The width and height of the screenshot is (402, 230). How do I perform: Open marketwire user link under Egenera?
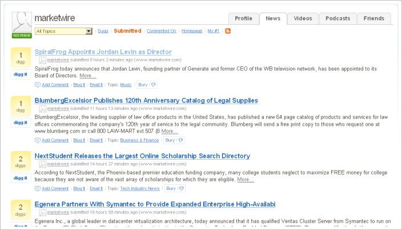pos(58,212)
